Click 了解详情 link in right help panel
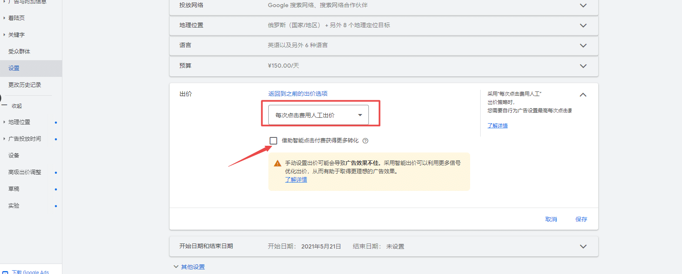Screen dimensions: 682x274 click(x=497, y=126)
